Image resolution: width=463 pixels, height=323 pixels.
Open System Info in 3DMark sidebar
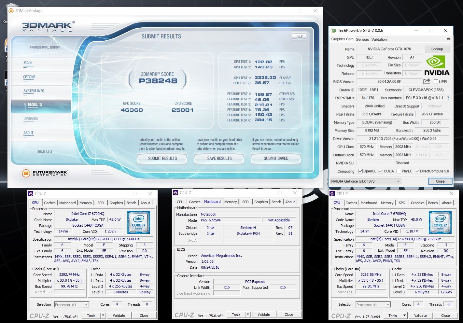pos(34,91)
